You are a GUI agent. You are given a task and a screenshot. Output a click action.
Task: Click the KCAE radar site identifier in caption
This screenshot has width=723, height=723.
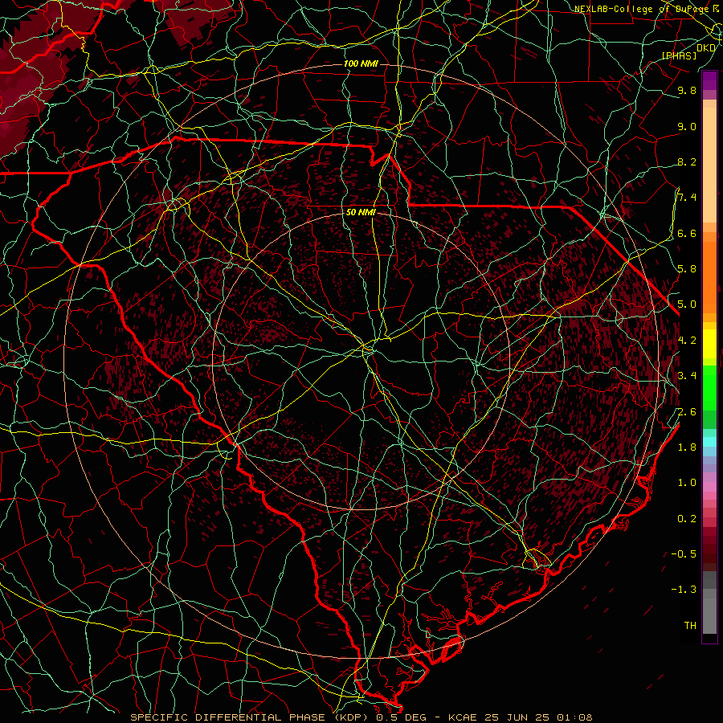[x=463, y=717]
